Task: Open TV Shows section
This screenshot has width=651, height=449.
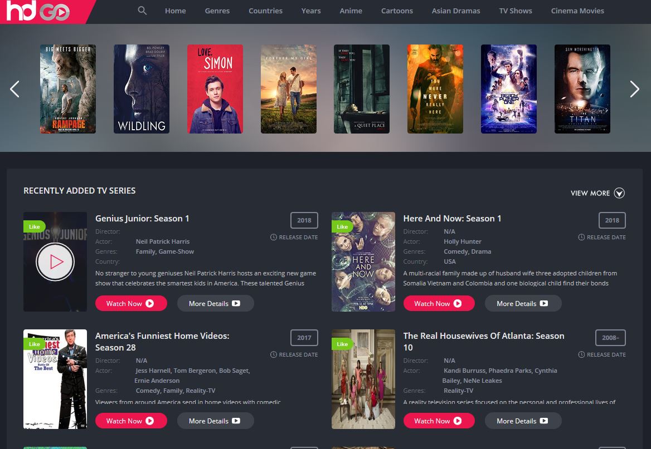Action: [516, 11]
